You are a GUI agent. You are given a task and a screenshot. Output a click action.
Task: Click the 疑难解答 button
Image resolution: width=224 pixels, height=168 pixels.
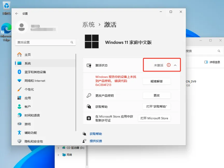pos(157,81)
